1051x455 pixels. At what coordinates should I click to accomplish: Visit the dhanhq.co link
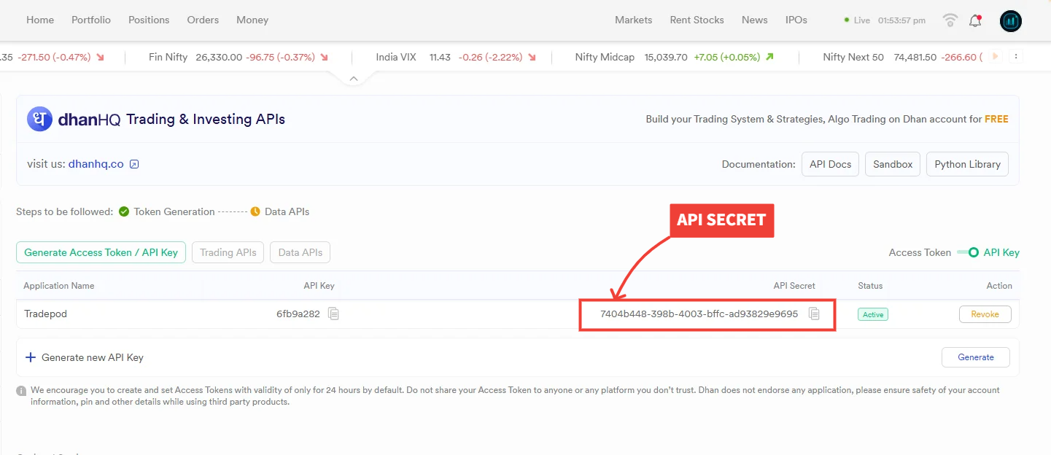pyautogui.click(x=96, y=164)
